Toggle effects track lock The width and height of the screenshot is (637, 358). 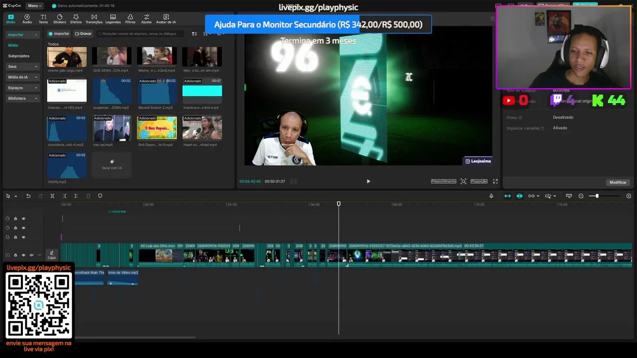pos(15,237)
